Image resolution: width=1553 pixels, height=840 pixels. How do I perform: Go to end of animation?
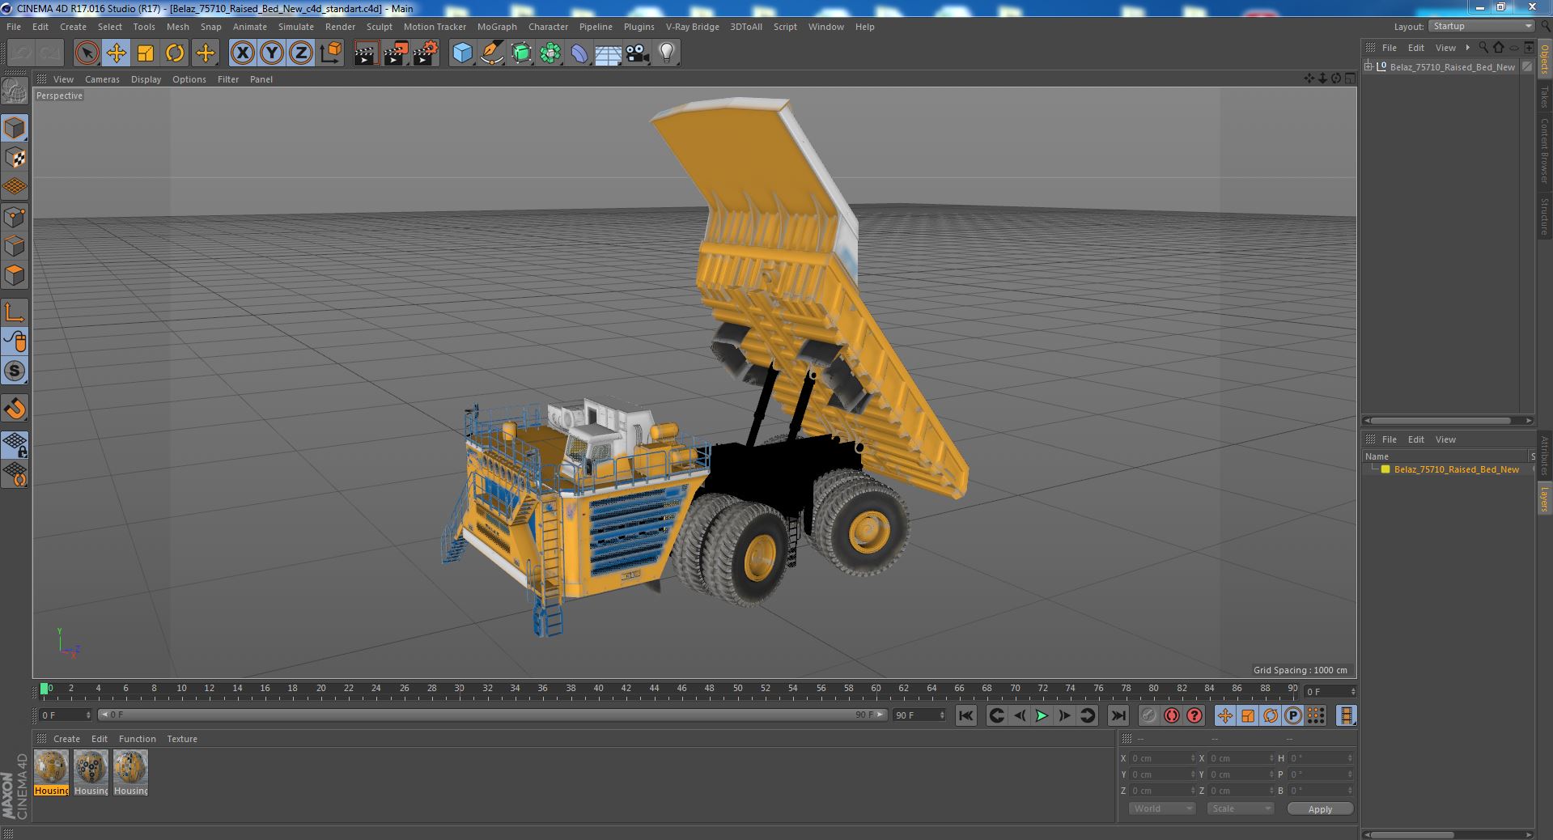click(x=1118, y=715)
